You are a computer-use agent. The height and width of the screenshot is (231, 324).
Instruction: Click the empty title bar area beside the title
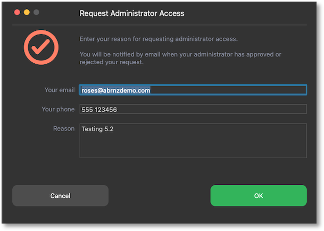[x=246, y=13]
